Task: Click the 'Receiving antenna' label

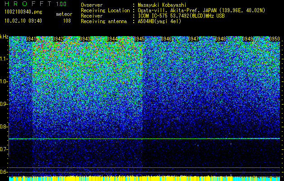Action: [104, 21]
